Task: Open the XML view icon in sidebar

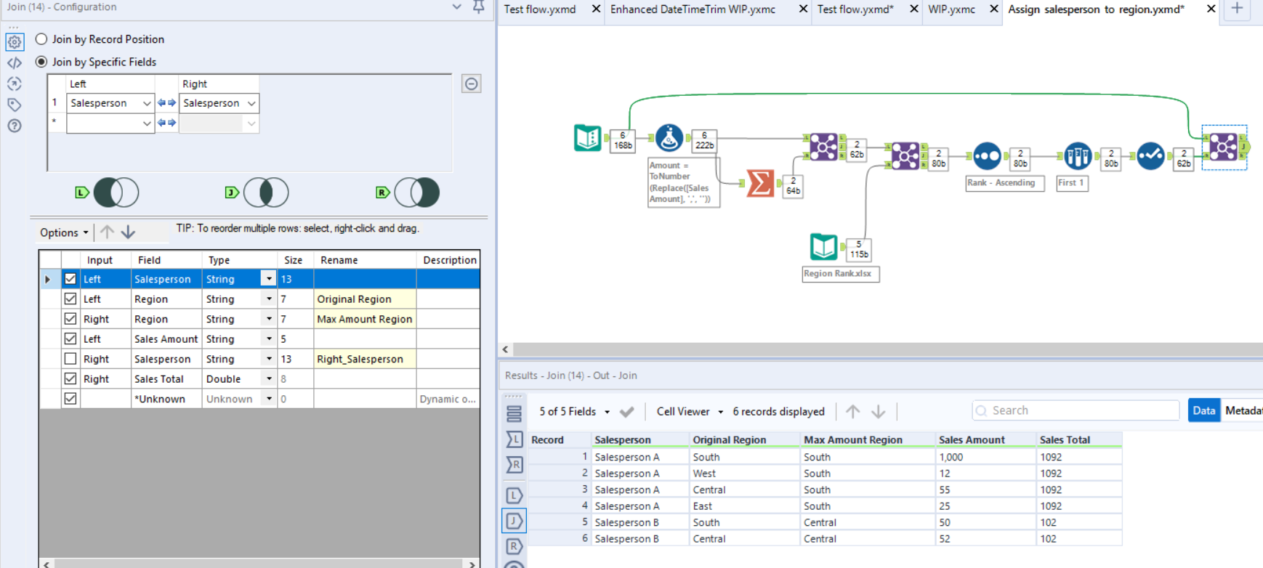Action: [x=15, y=63]
